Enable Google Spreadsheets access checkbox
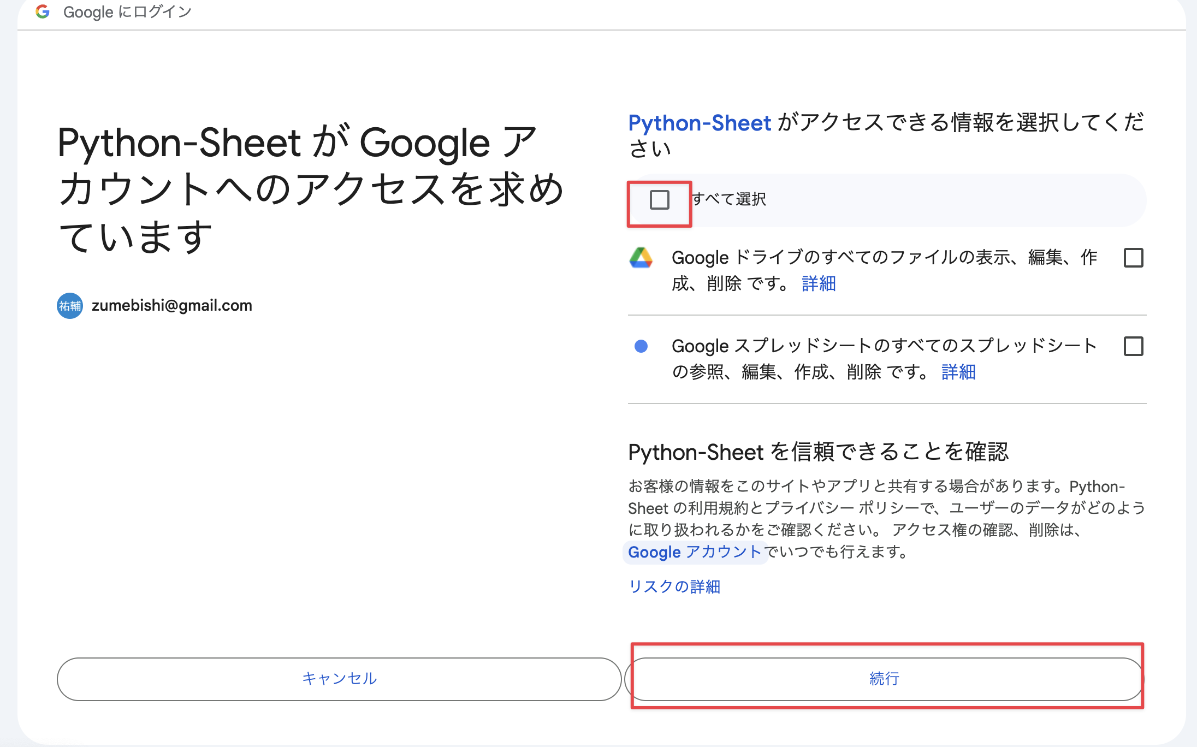This screenshot has width=1197, height=747. pos(1134,346)
